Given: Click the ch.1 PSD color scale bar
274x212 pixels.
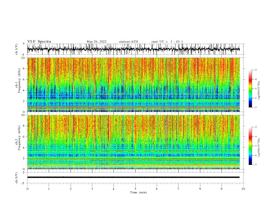Looking at the screenshot, I should [250, 89].
